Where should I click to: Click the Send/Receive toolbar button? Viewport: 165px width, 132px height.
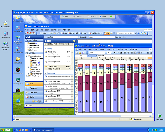[x=96, y=33]
